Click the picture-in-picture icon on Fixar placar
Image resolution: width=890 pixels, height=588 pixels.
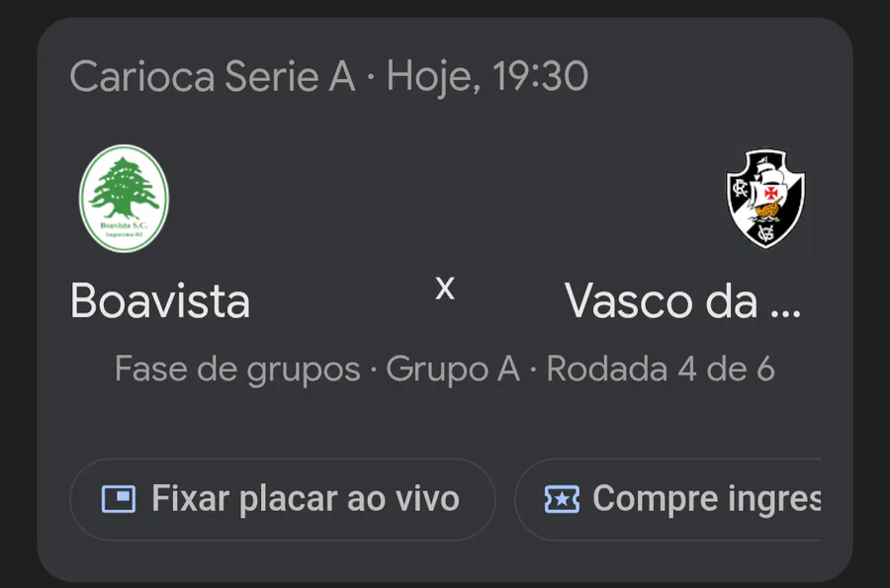click(119, 499)
